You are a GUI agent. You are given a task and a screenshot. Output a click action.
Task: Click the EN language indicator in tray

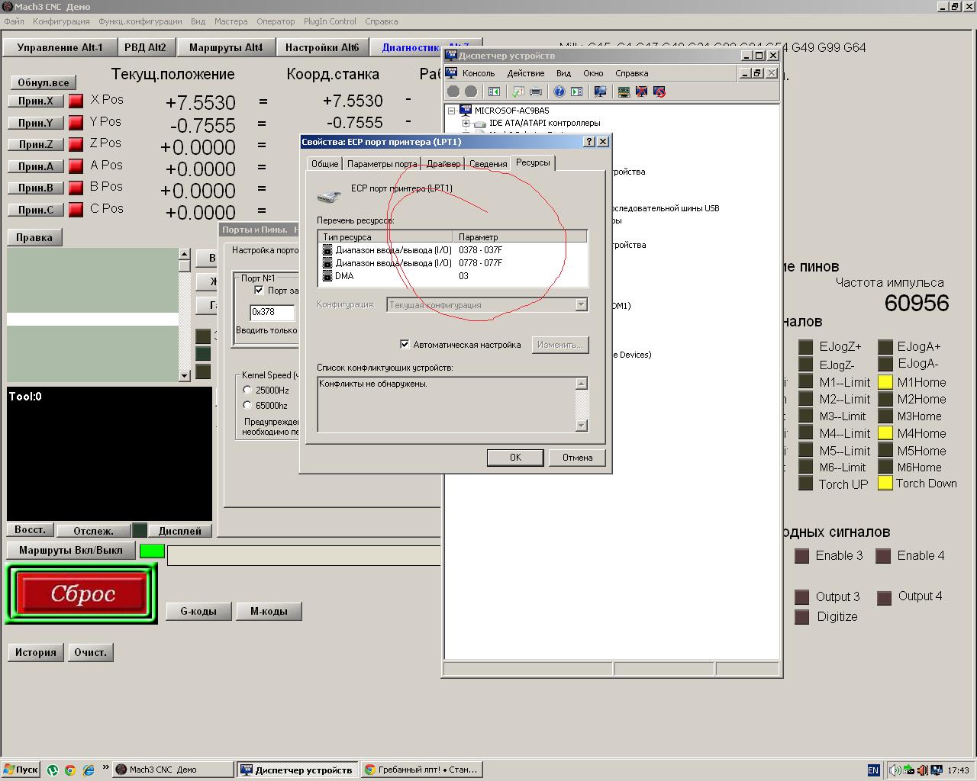point(874,770)
